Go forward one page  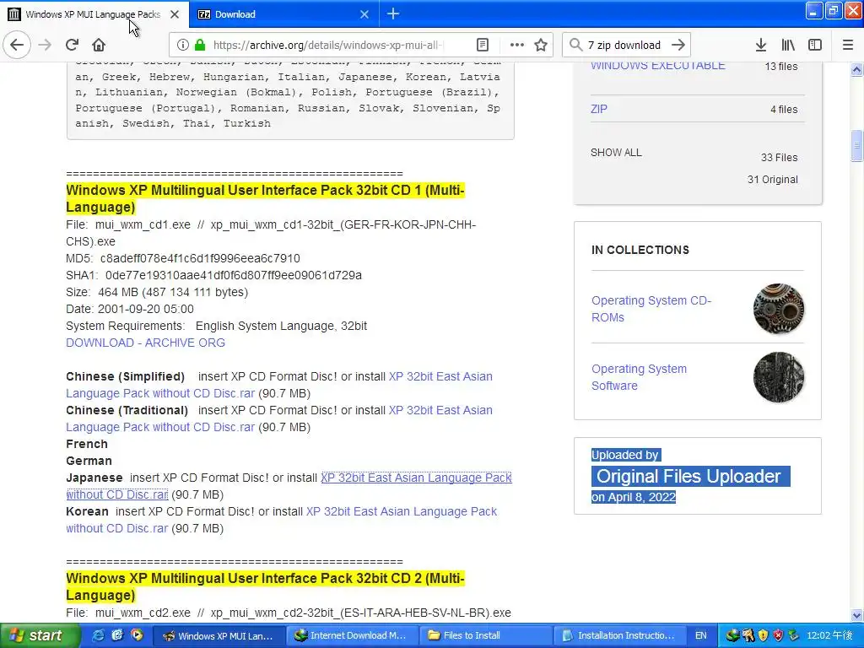45,45
